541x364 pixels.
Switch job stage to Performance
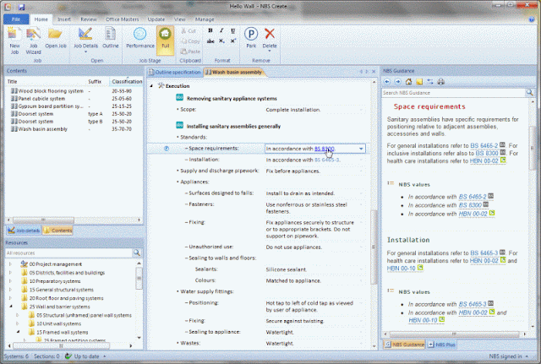(140, 38)
